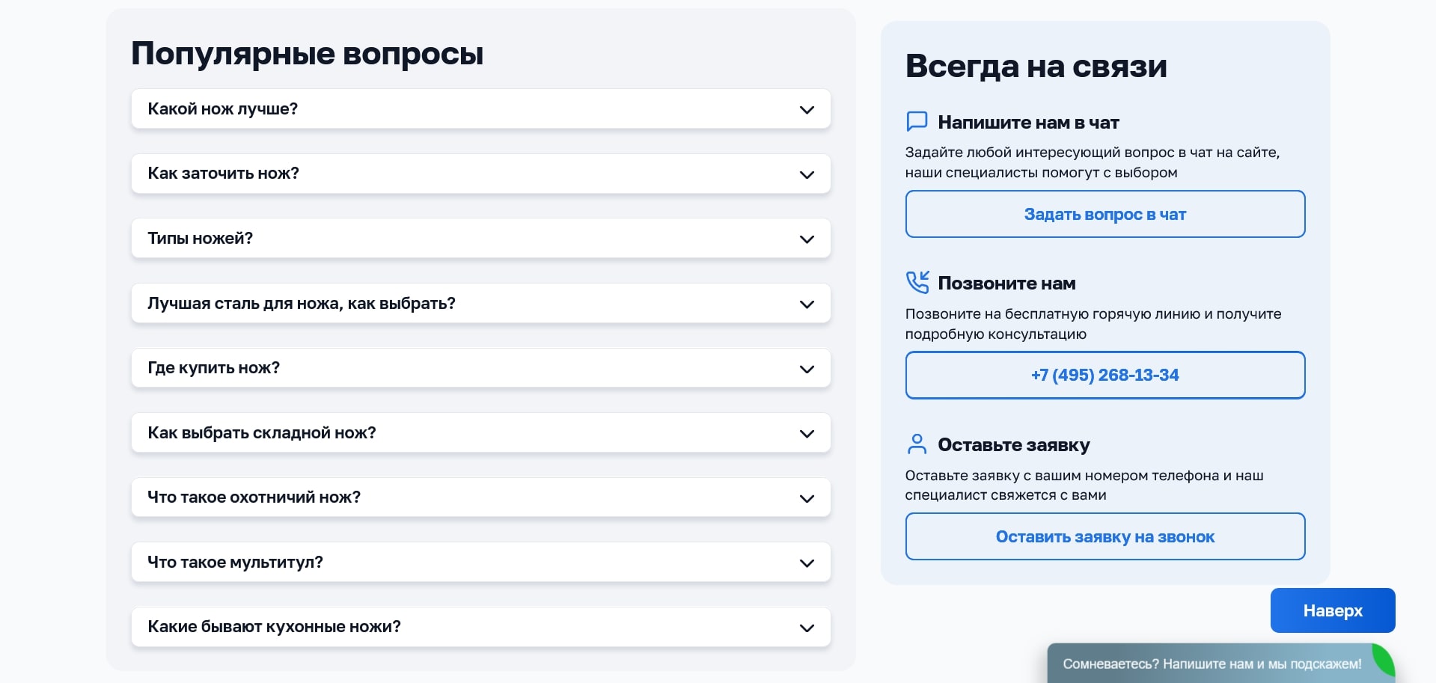Open the «Сомневаетесь? Напишите нам» chat prompt

[1212, 663]
